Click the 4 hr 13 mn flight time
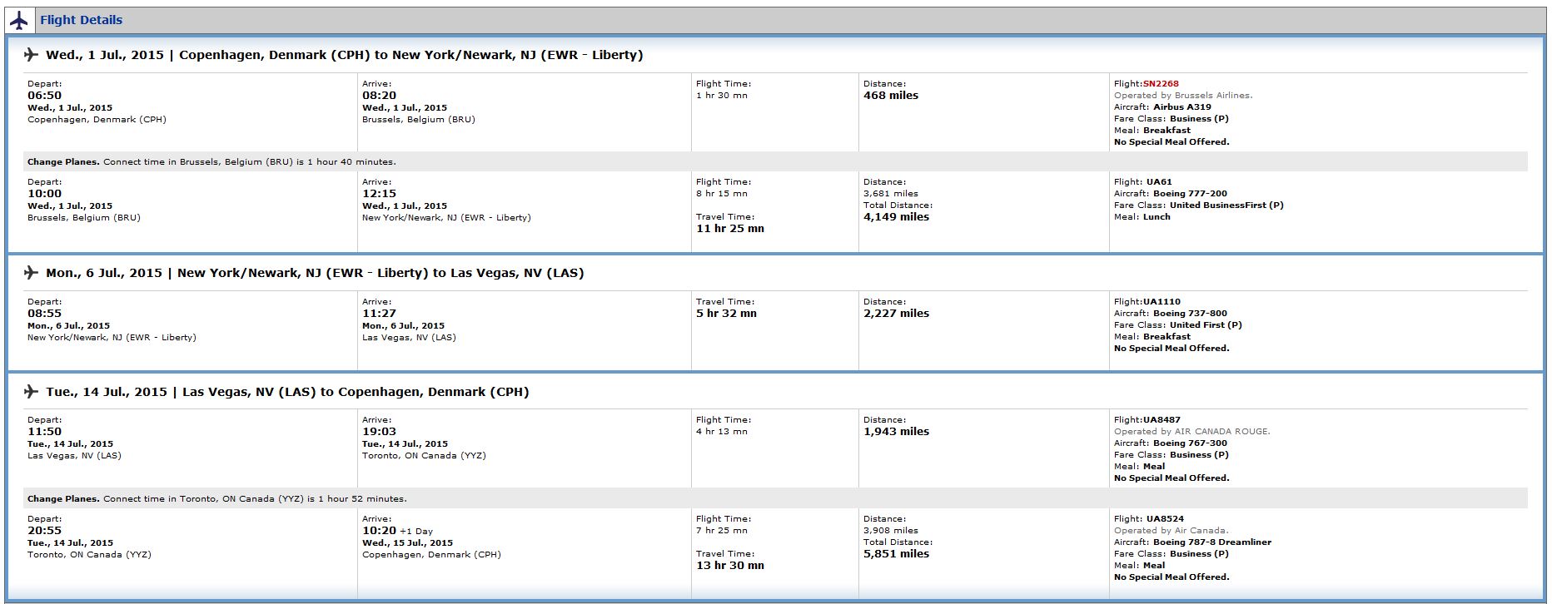Screen dimensions: 1552x604 [x=722, y=432]
